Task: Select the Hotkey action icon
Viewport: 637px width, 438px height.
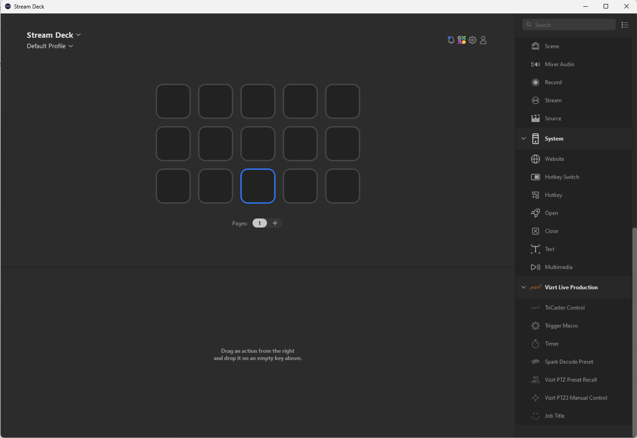Action: 535,195
